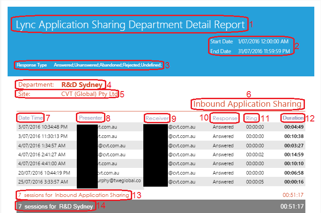321x213 pixels.
Task: Select the 3/07/2016 11:30:13 PM date cell
Action: 43,136
